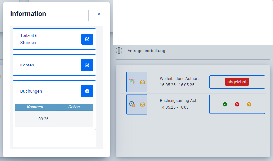Click the Gehen column header

74,107
